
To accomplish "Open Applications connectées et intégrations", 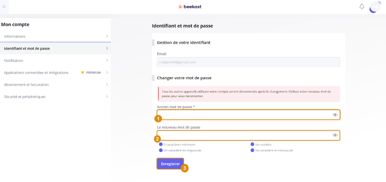I will pos(55,72).
